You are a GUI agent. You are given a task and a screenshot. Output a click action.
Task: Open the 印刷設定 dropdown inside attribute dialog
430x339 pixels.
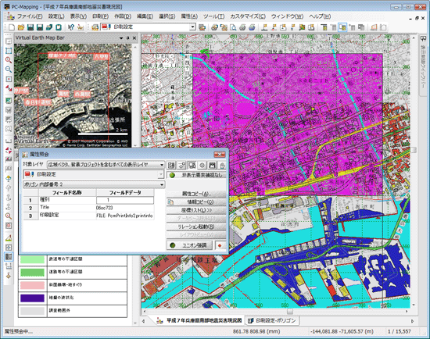click(161, 174)
